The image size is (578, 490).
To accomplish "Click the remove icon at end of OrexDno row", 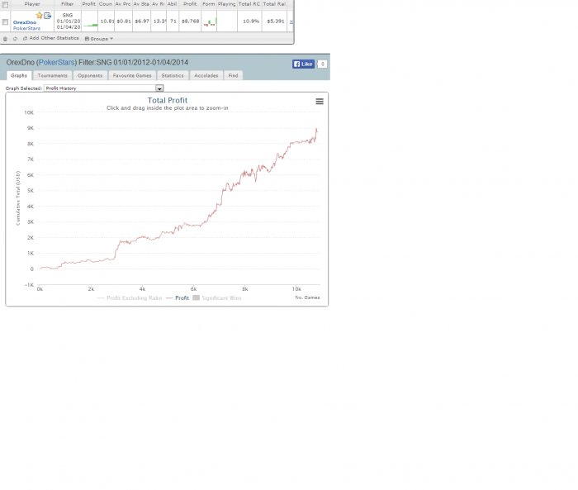I will point(291,21).
